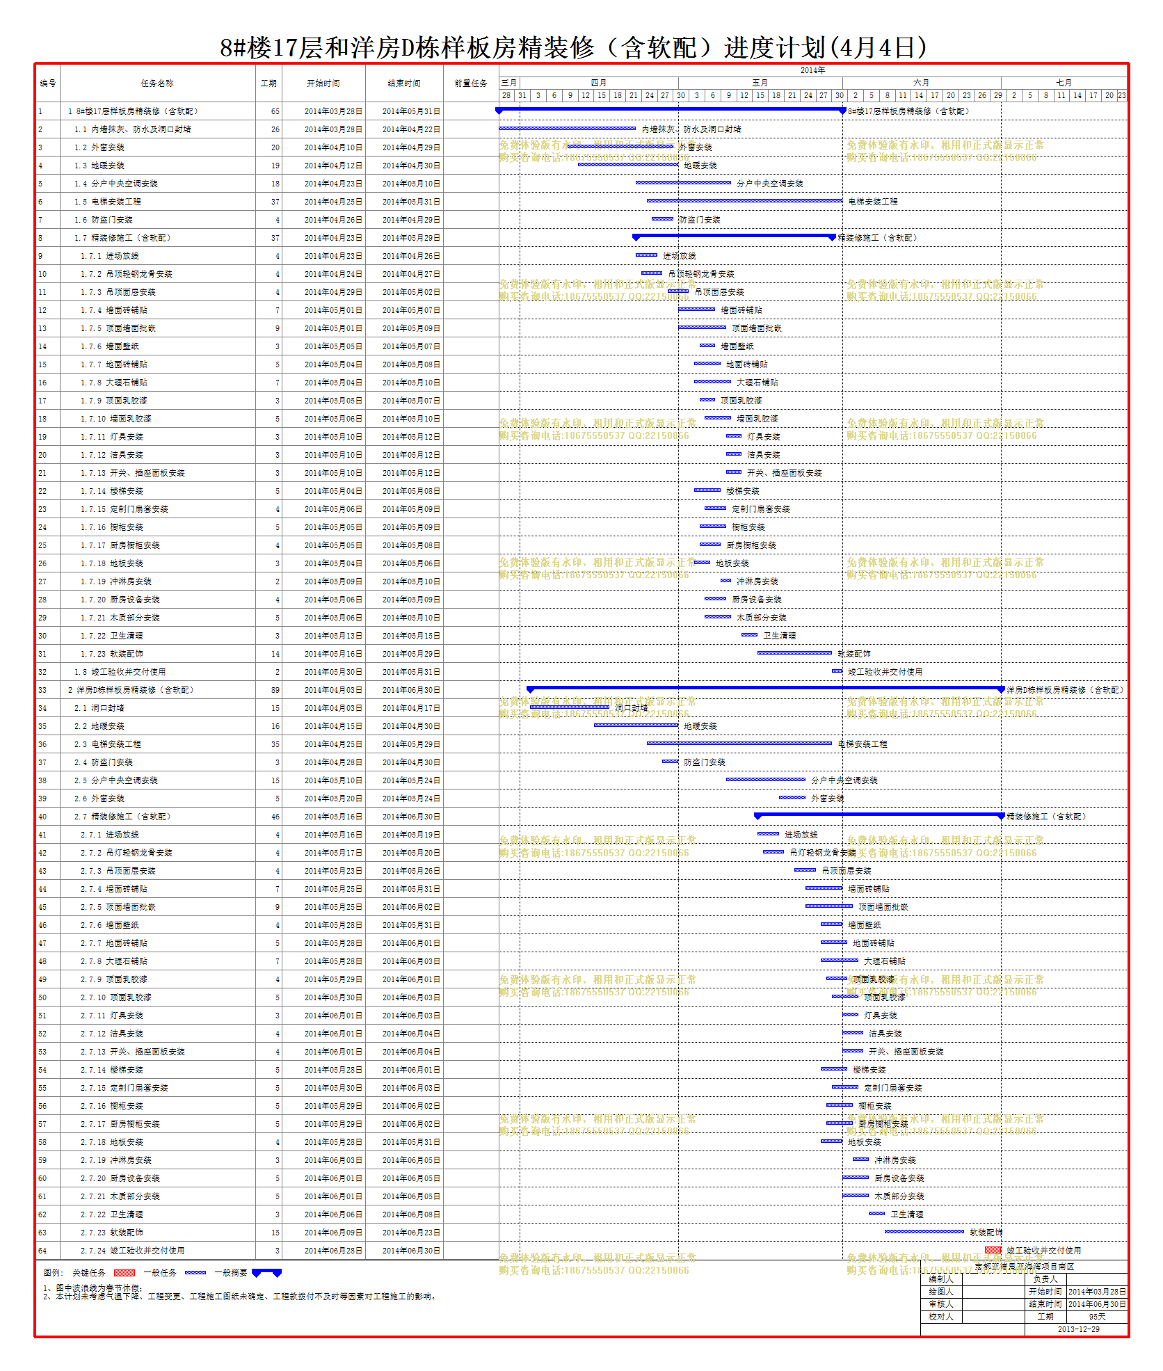Click the 七月 month header
The image size is (1163, 1371).
point(1064,83)
